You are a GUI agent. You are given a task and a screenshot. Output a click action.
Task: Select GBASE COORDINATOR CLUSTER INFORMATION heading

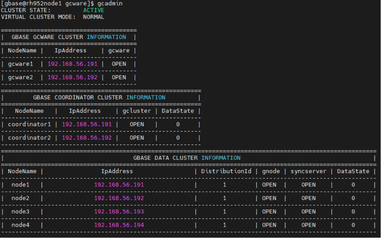click(x=99, y=97)
